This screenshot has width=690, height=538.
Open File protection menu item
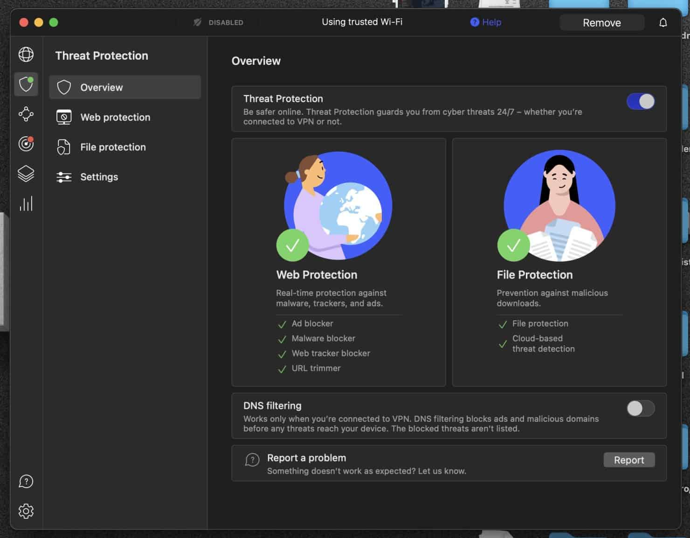tap(125, 147)
